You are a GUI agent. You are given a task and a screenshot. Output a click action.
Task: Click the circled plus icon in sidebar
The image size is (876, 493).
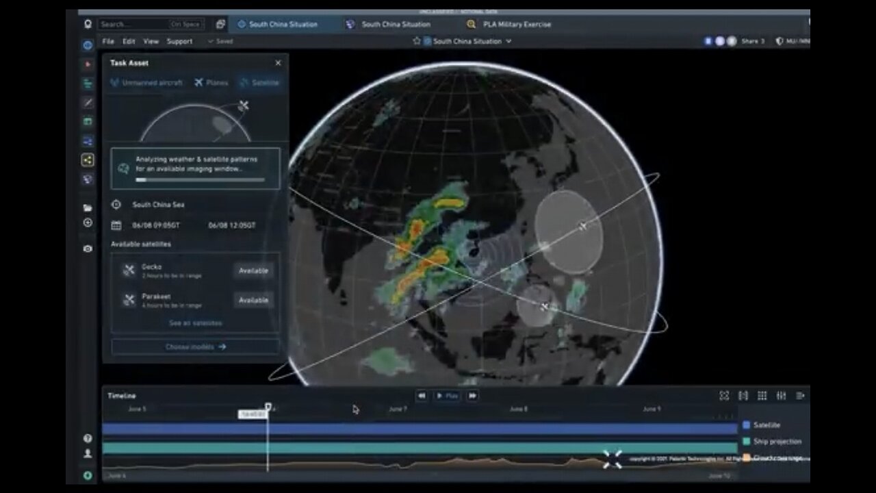click(x=88, y=223)
